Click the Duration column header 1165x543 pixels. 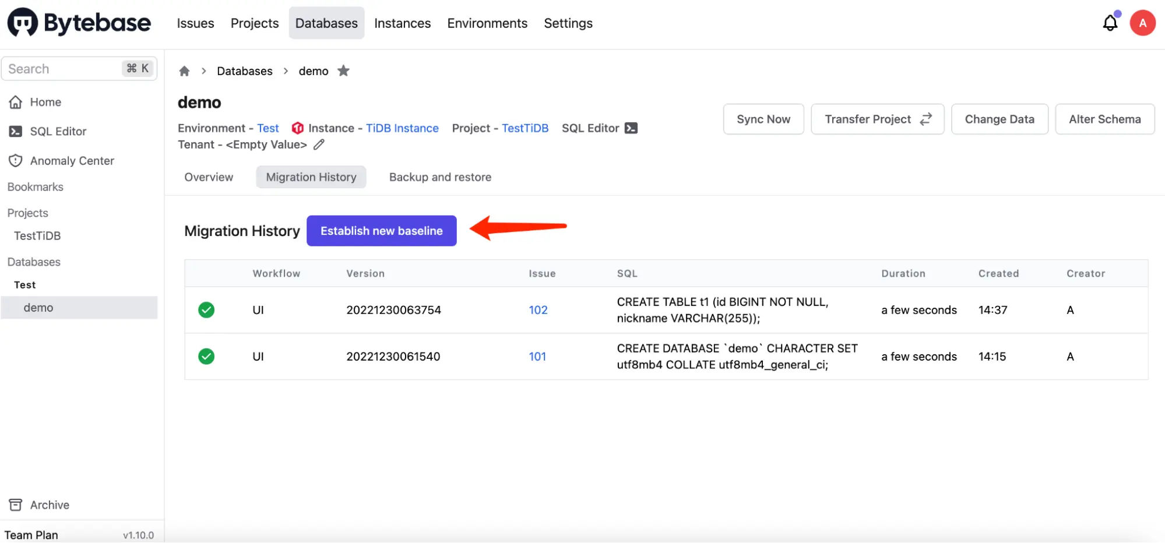tap(903, 273)
